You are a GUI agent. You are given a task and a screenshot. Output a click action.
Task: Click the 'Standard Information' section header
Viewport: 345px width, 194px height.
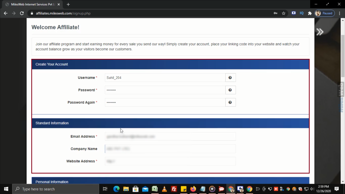[x=170, y=123]
